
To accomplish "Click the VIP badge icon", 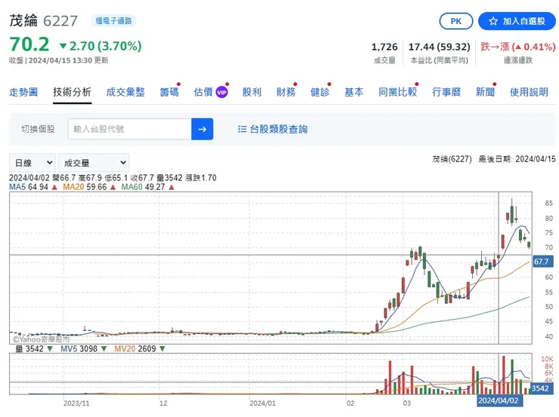I will pos(222,92).
